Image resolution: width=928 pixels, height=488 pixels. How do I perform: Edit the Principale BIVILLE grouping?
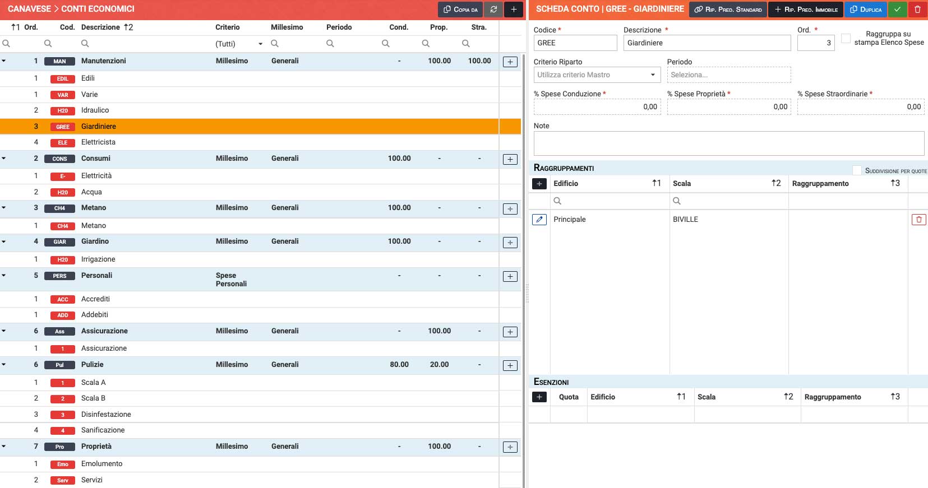tap(539, 220)
